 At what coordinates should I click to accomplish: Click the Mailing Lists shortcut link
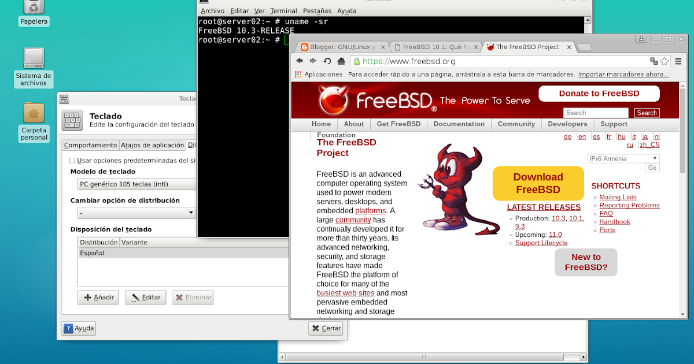(618, 197)
